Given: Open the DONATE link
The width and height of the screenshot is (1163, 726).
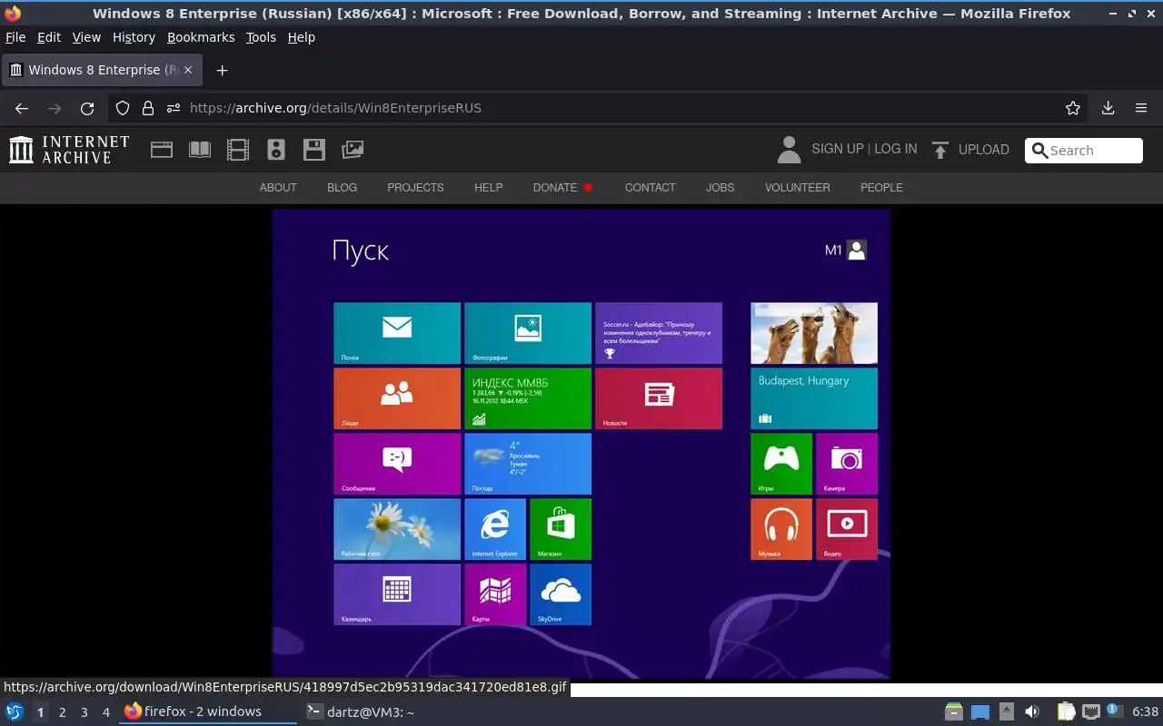Looking at the screenshot, I should 555,188.
